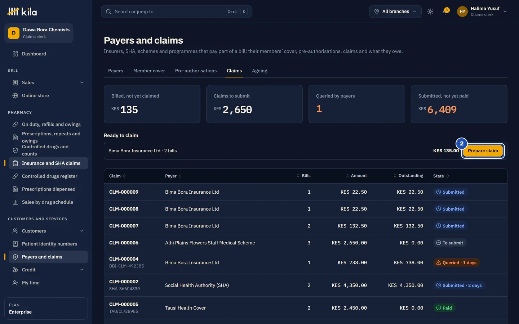Image resolution: width=519 pixels, height=324 pixels.
Task: Click the Tausi Health Cover payer cell
Action: 185,308
